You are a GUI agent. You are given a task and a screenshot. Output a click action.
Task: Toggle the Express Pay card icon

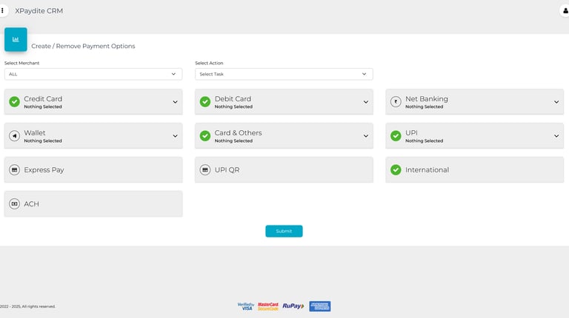pos(15,170)
